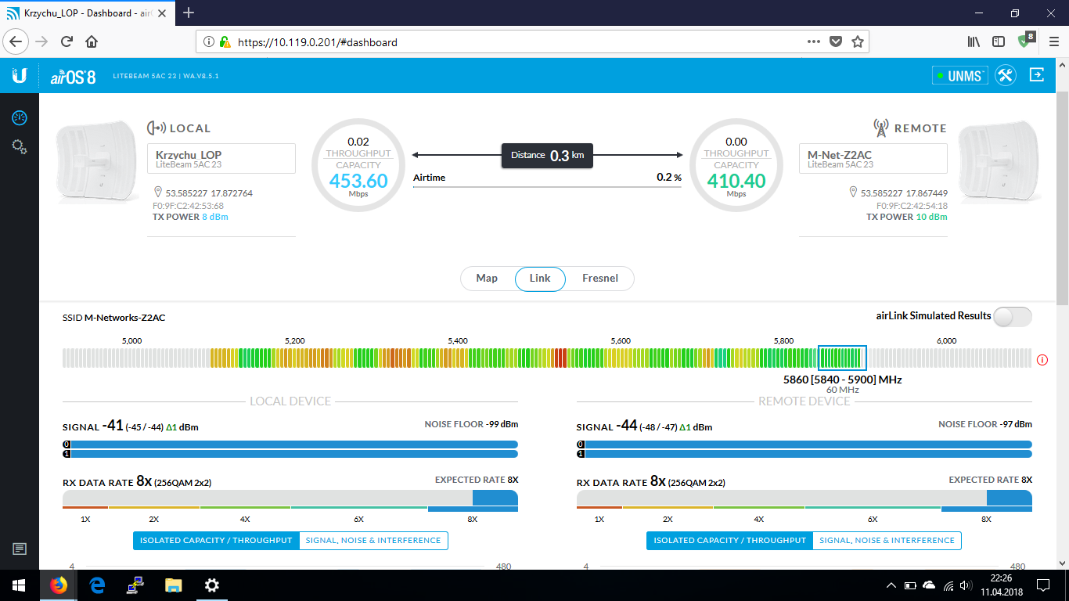Image resolution: width=1069 pixels, height=601 pixels.
Task: Click the 410.40 Mbps capacity gauge
Action: [x=736, y=166]
